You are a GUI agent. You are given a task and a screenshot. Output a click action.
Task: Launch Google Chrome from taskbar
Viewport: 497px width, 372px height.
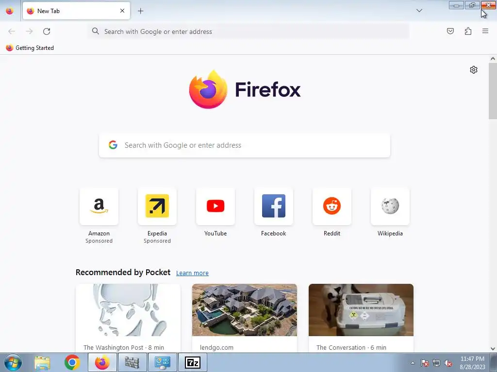pyautogui.click(x=72, y=362)
